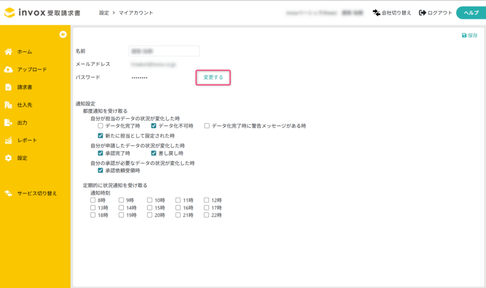Image resolution: width=486 pixels, height=288 pixels.
Task: Click the 変更する password button
Action: coord(213,78)
